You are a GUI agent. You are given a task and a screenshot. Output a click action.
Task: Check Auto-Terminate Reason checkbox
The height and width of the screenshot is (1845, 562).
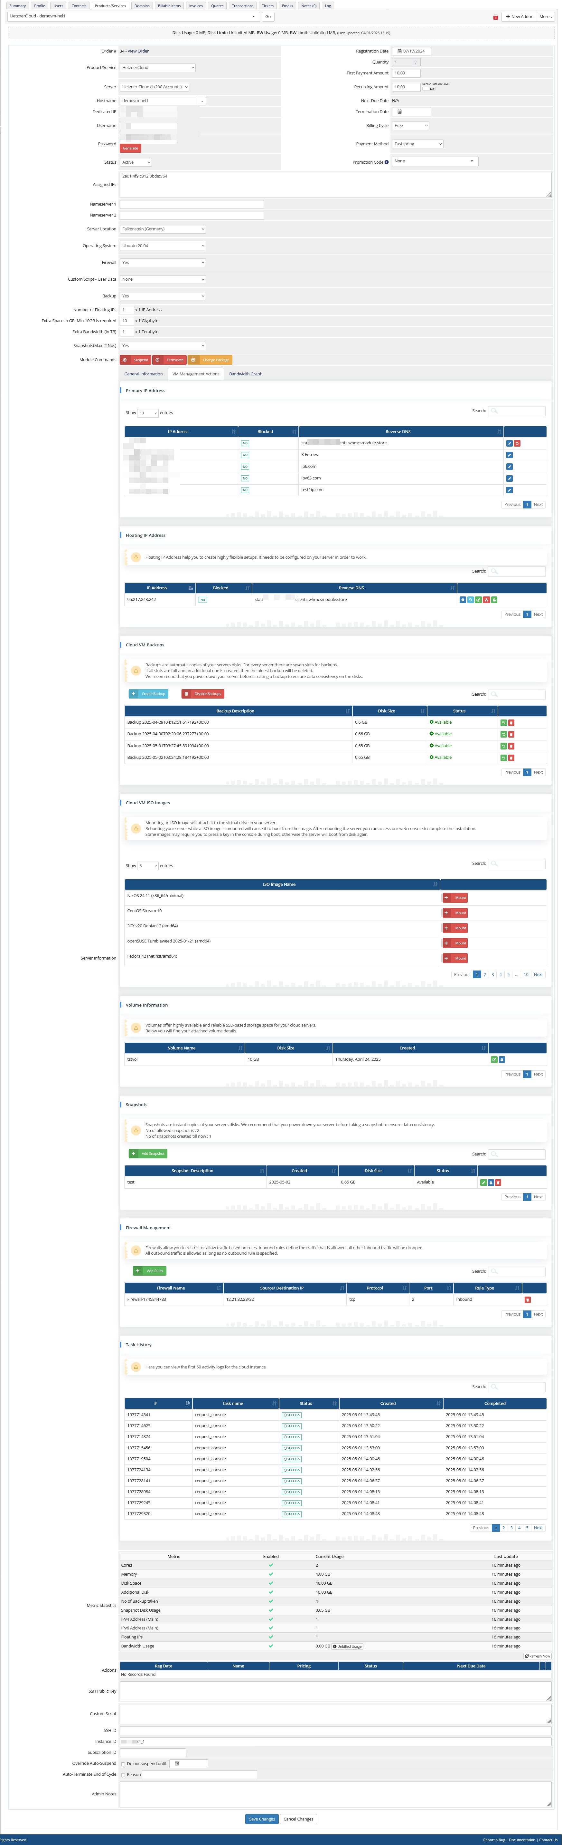pyautogui.click(x=123, y=1775)
